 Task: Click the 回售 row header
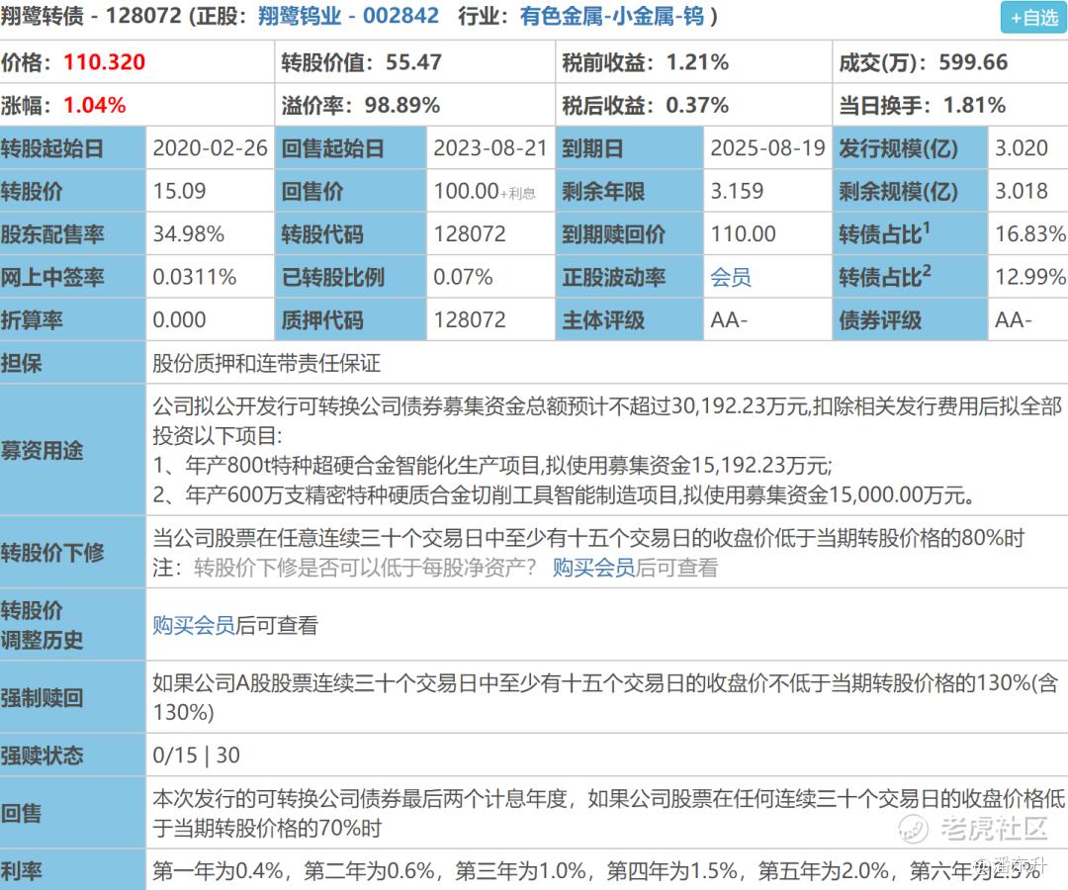tap(73, 812)
